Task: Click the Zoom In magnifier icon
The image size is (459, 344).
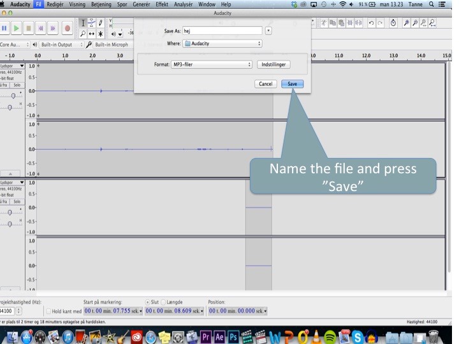Action: (x=406, y=23)
